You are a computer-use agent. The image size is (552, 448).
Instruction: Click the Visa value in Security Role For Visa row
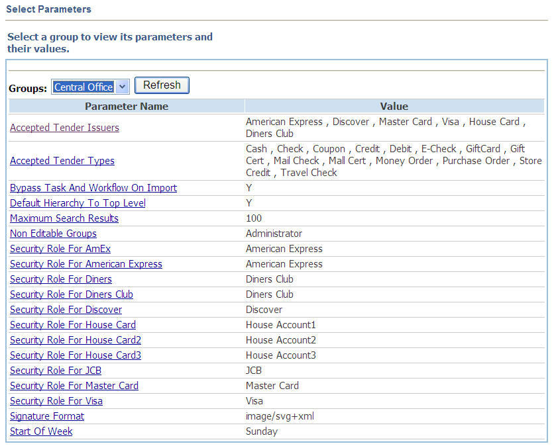(x=254, y=401)
